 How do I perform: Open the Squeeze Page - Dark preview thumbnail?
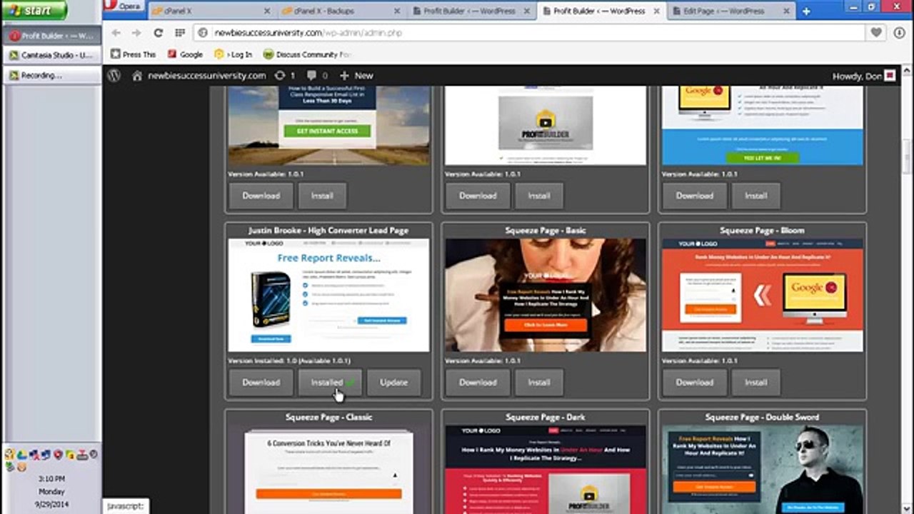click(546, 470)
